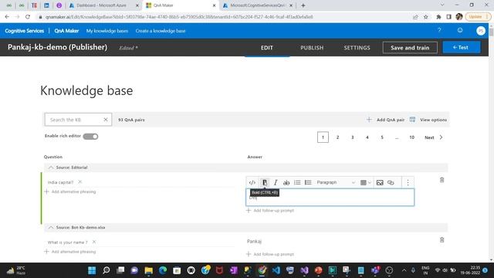The height and width of the screenshot is (278, 494).
Task: Clear the Search the KB field
Action: click(106, 120)
